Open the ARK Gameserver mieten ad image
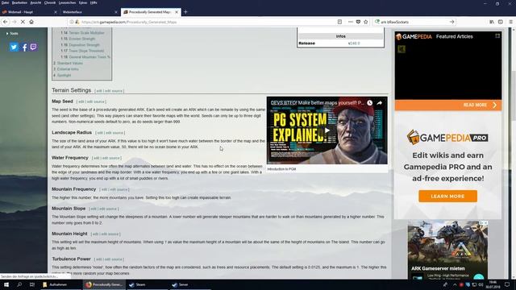 point(448,242)
